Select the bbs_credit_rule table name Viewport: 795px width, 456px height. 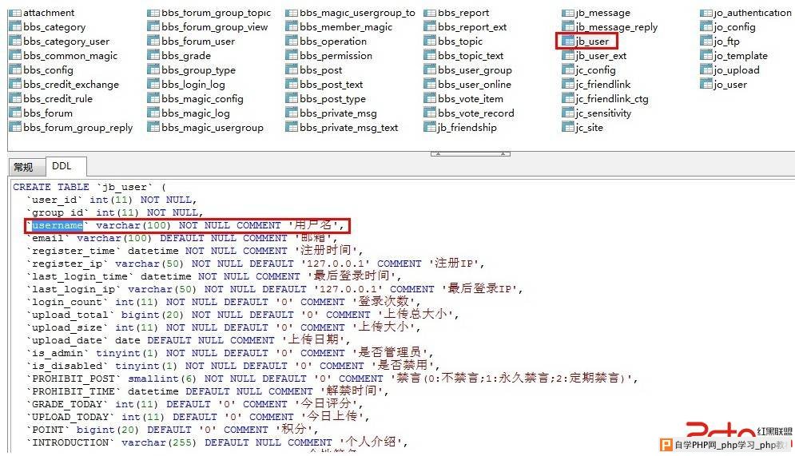tap(58, 99)
